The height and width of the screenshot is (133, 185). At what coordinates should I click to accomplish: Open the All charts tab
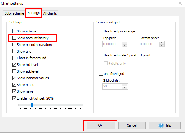coord(50,13)
